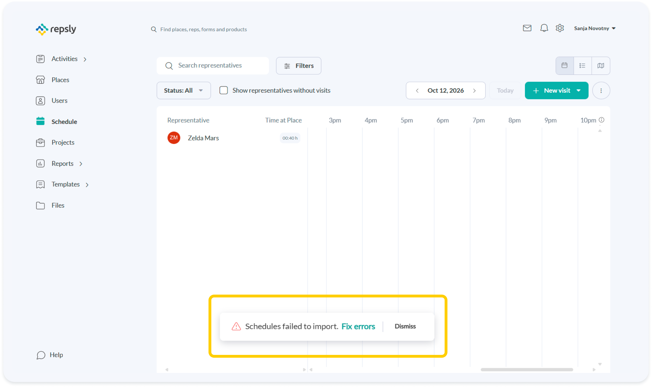The height and width of the screenshot is (387, 652).
Task: Dismiss the import failure notice
Action: tap(405, 326)
